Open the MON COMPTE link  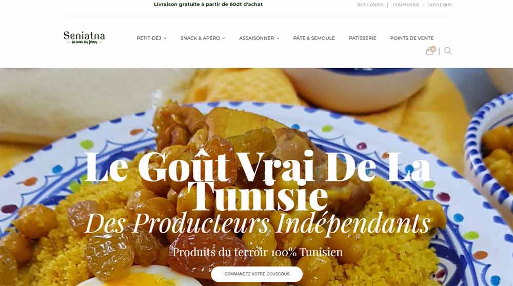pyautogui.click(x=370, y=5)
